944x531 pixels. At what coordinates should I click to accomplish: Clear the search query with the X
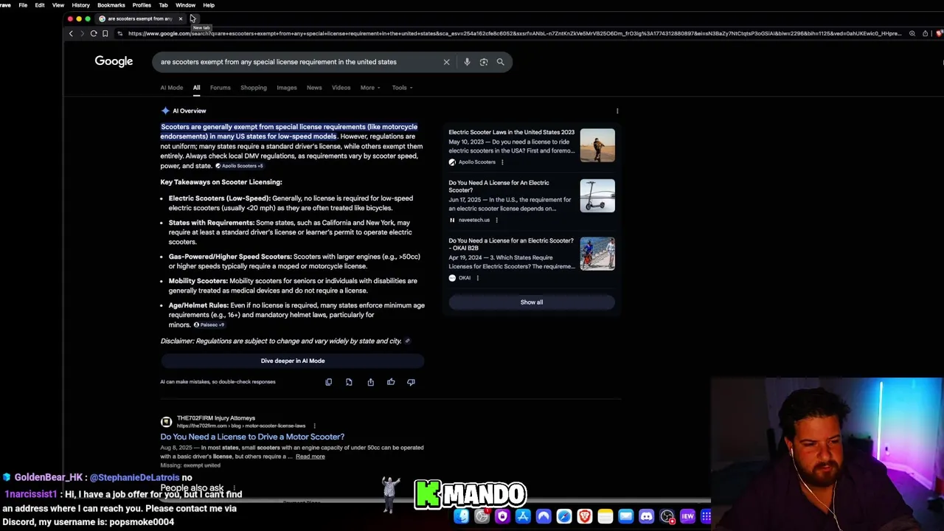pos(446,62)
